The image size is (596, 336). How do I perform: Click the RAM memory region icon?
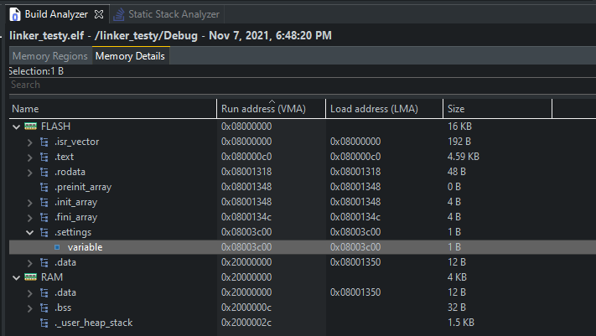(x=31, y=277)
